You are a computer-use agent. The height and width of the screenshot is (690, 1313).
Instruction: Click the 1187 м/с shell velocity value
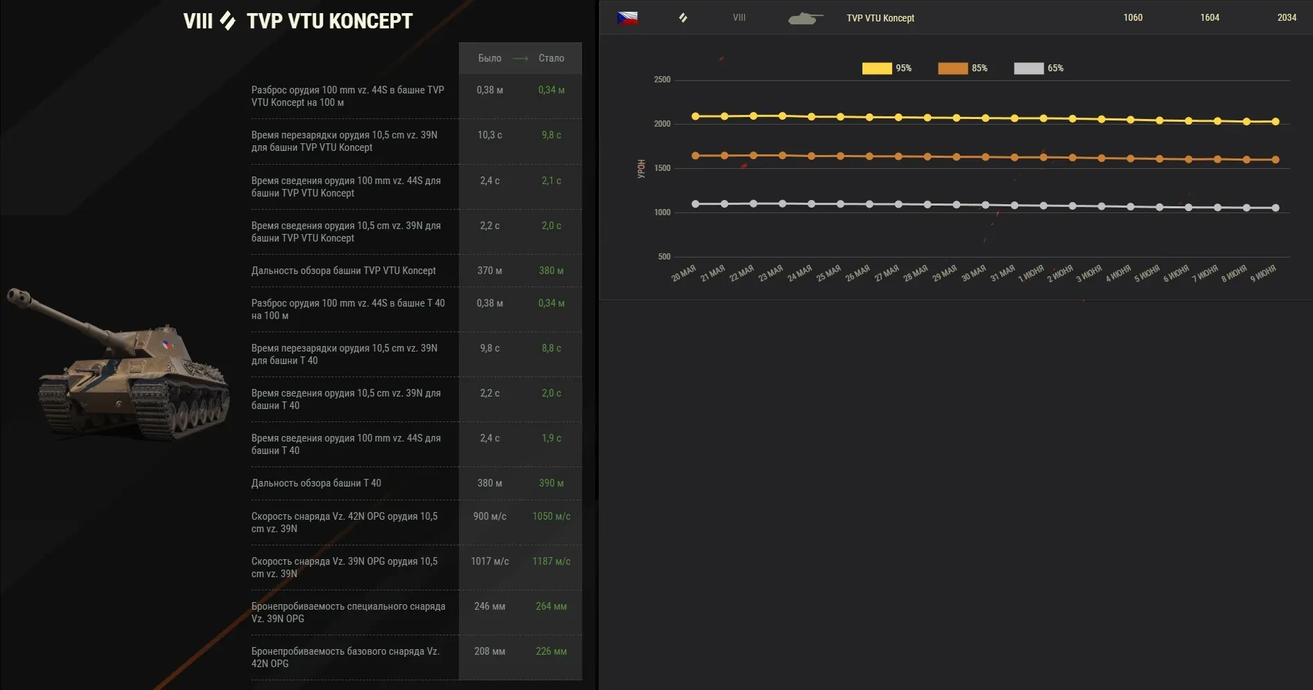(x=551, y=561)
